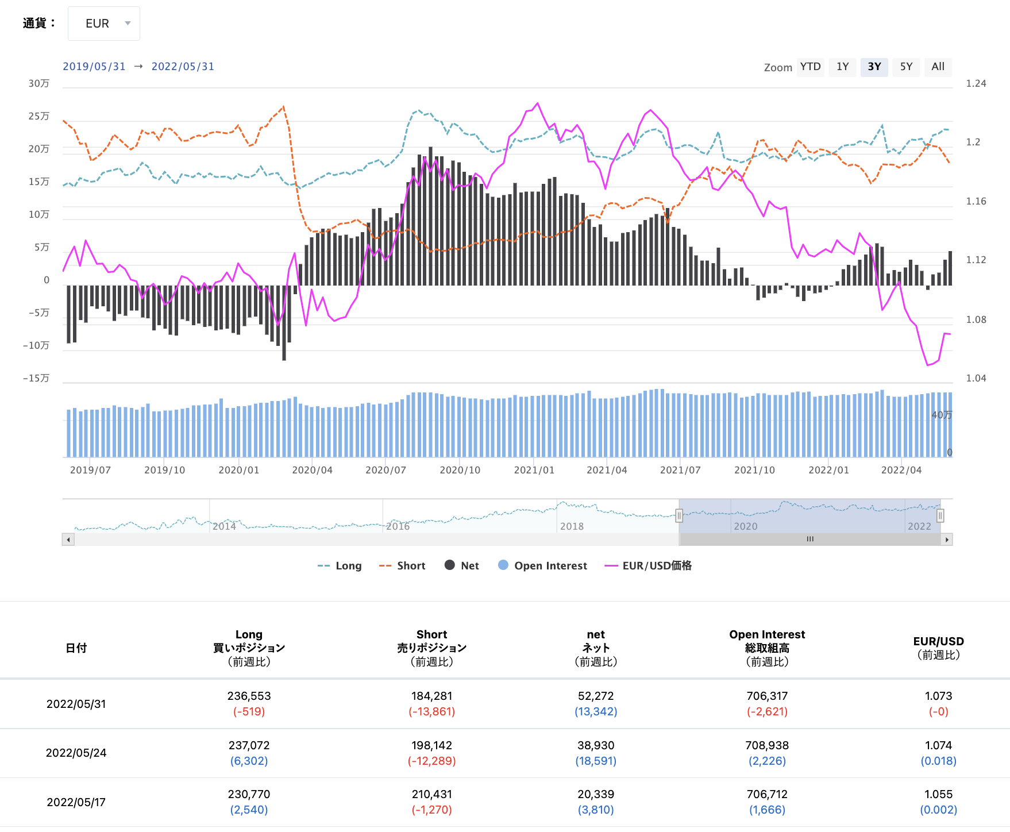This screenshot has height=832, width=1010.
Task: Click the Long value 237,072
Action: (249, 746)
